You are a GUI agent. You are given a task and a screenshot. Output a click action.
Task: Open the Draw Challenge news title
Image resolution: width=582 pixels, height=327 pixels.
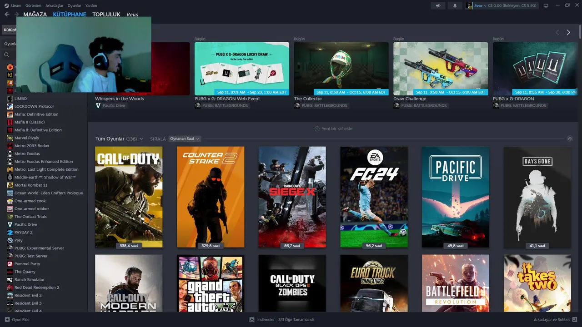click(410, 99)
